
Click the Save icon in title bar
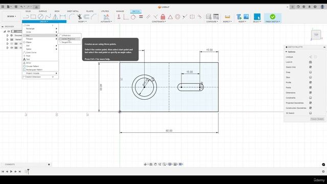tap(16, 7)
